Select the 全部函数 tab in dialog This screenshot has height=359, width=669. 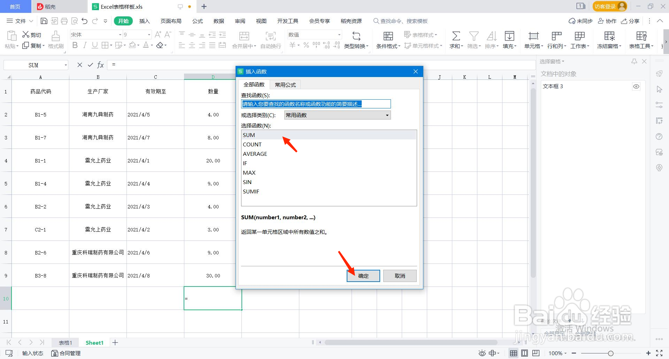(x=254, y=84)
